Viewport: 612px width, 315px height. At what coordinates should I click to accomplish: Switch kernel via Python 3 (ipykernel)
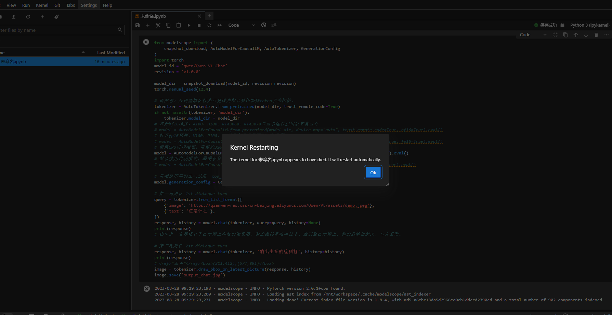590,25
